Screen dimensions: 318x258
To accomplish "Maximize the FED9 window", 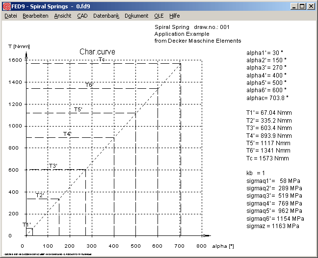I will click(x=302, y=6).
